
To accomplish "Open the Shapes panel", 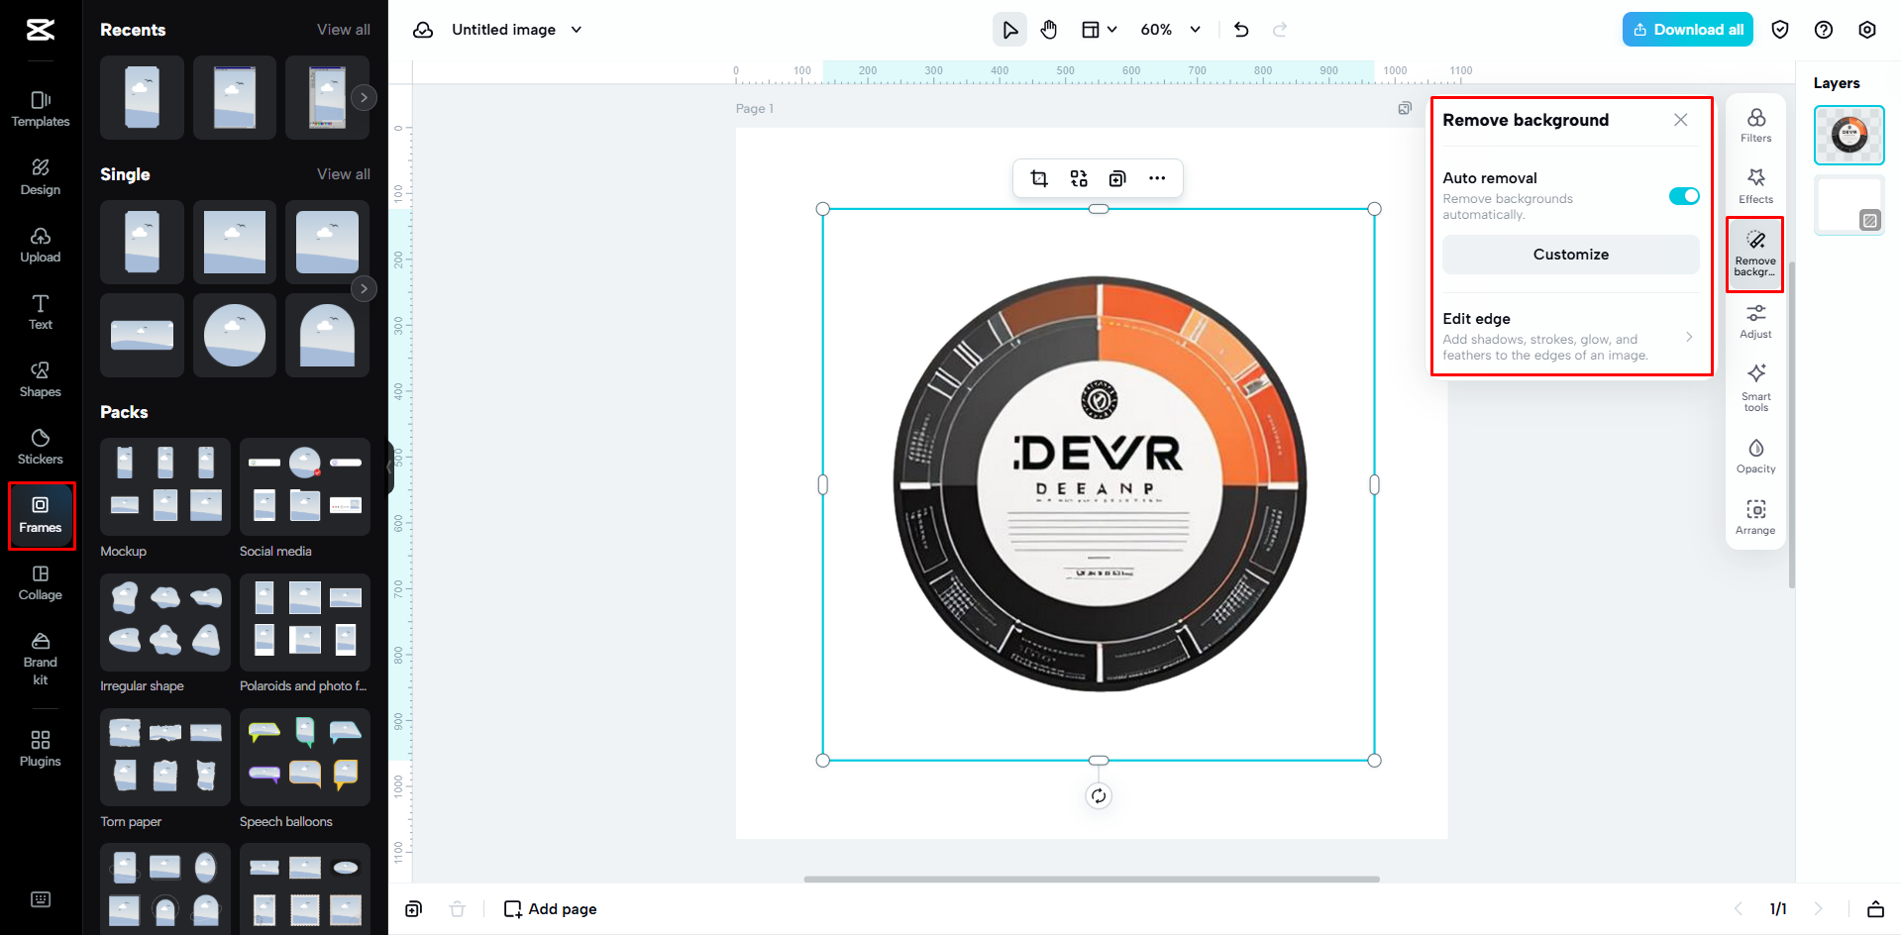I will [40, 378].
